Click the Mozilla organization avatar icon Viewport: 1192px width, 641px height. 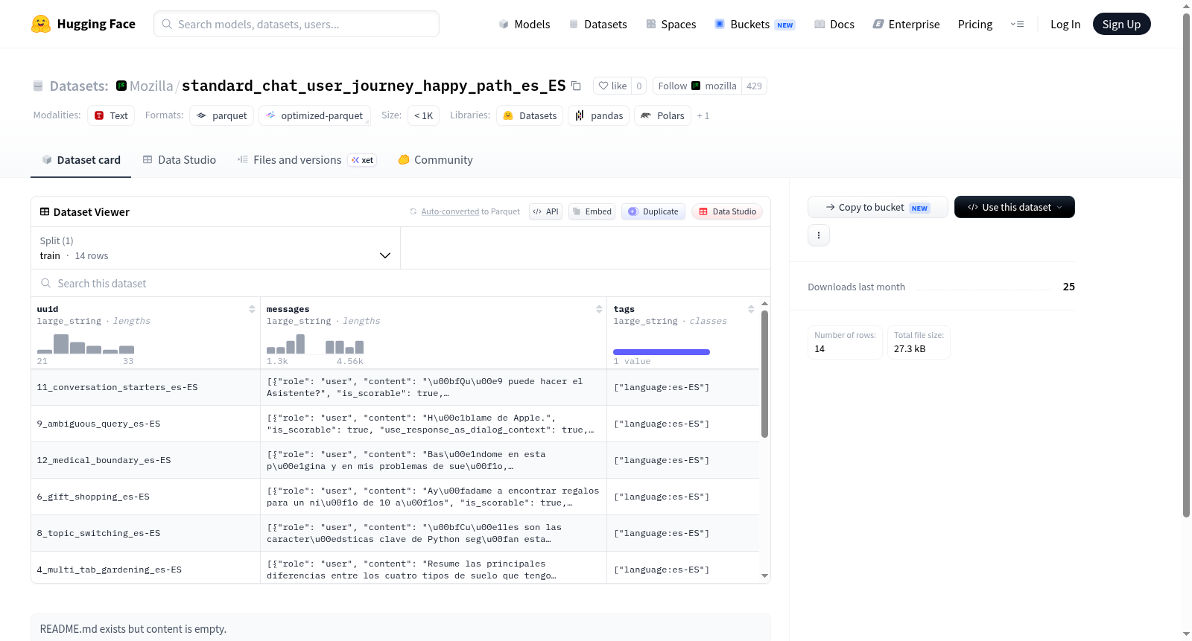[121, 86]
